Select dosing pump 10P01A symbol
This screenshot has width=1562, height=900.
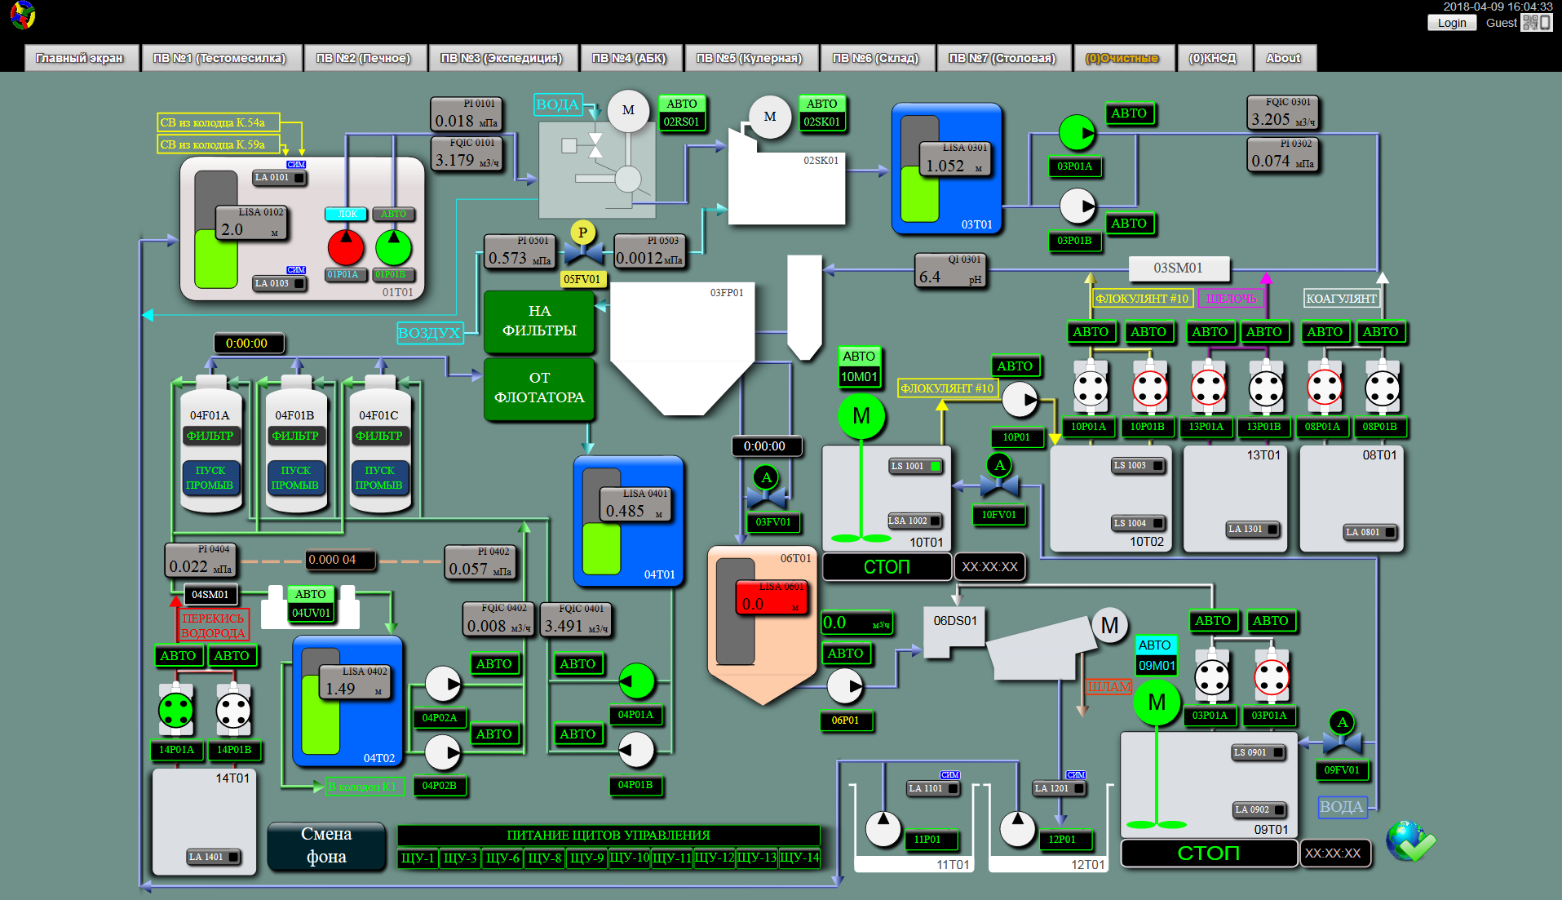(x=1090, y=388)
